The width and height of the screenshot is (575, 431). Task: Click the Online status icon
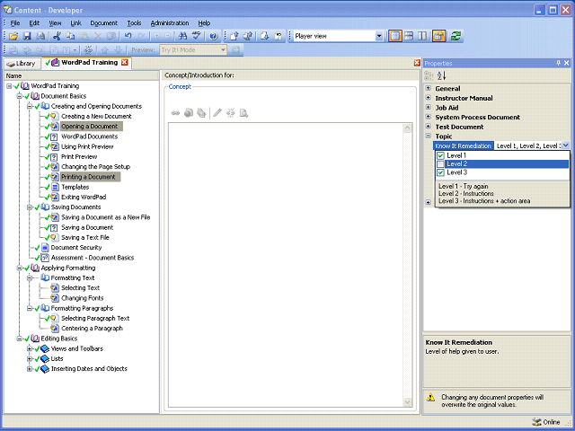pyautogui.click(x=536, y=422)
